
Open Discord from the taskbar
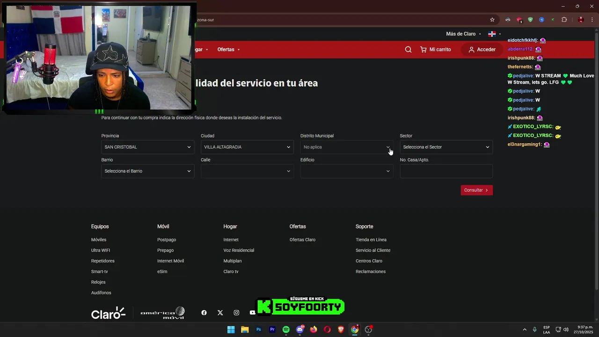(300, 330)
